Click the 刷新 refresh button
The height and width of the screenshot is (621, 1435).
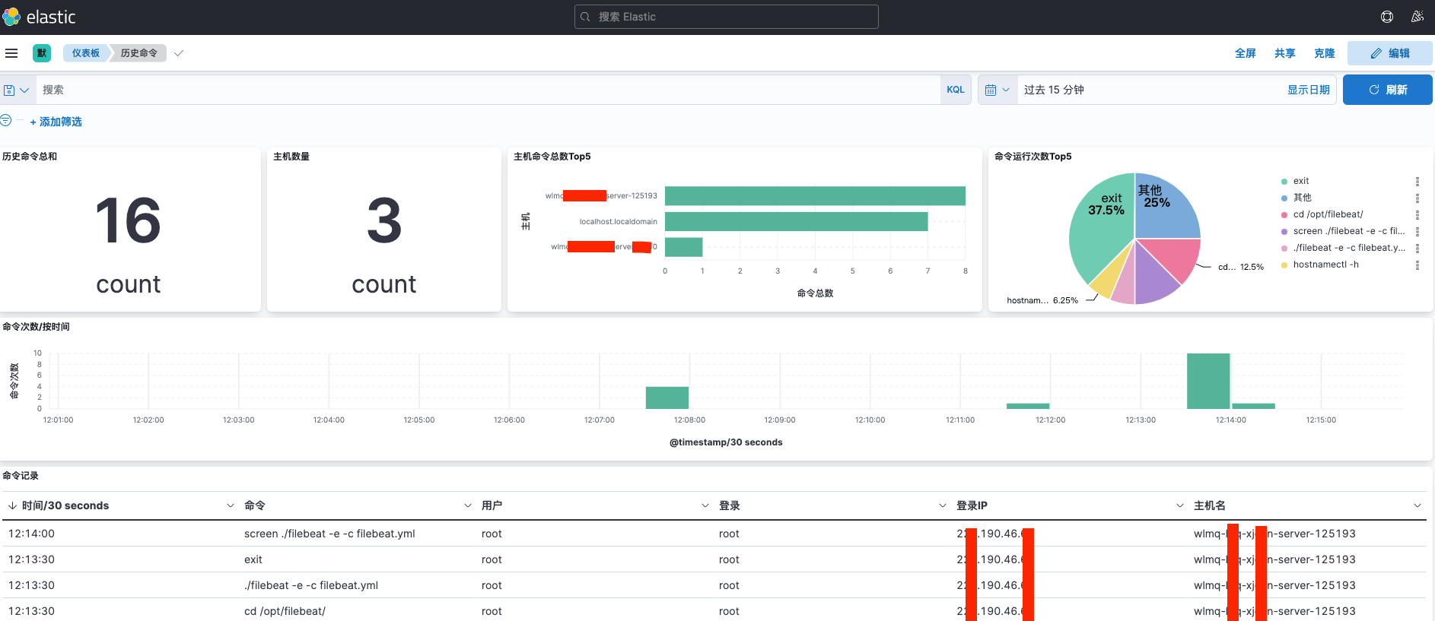tap(1388, 90)
